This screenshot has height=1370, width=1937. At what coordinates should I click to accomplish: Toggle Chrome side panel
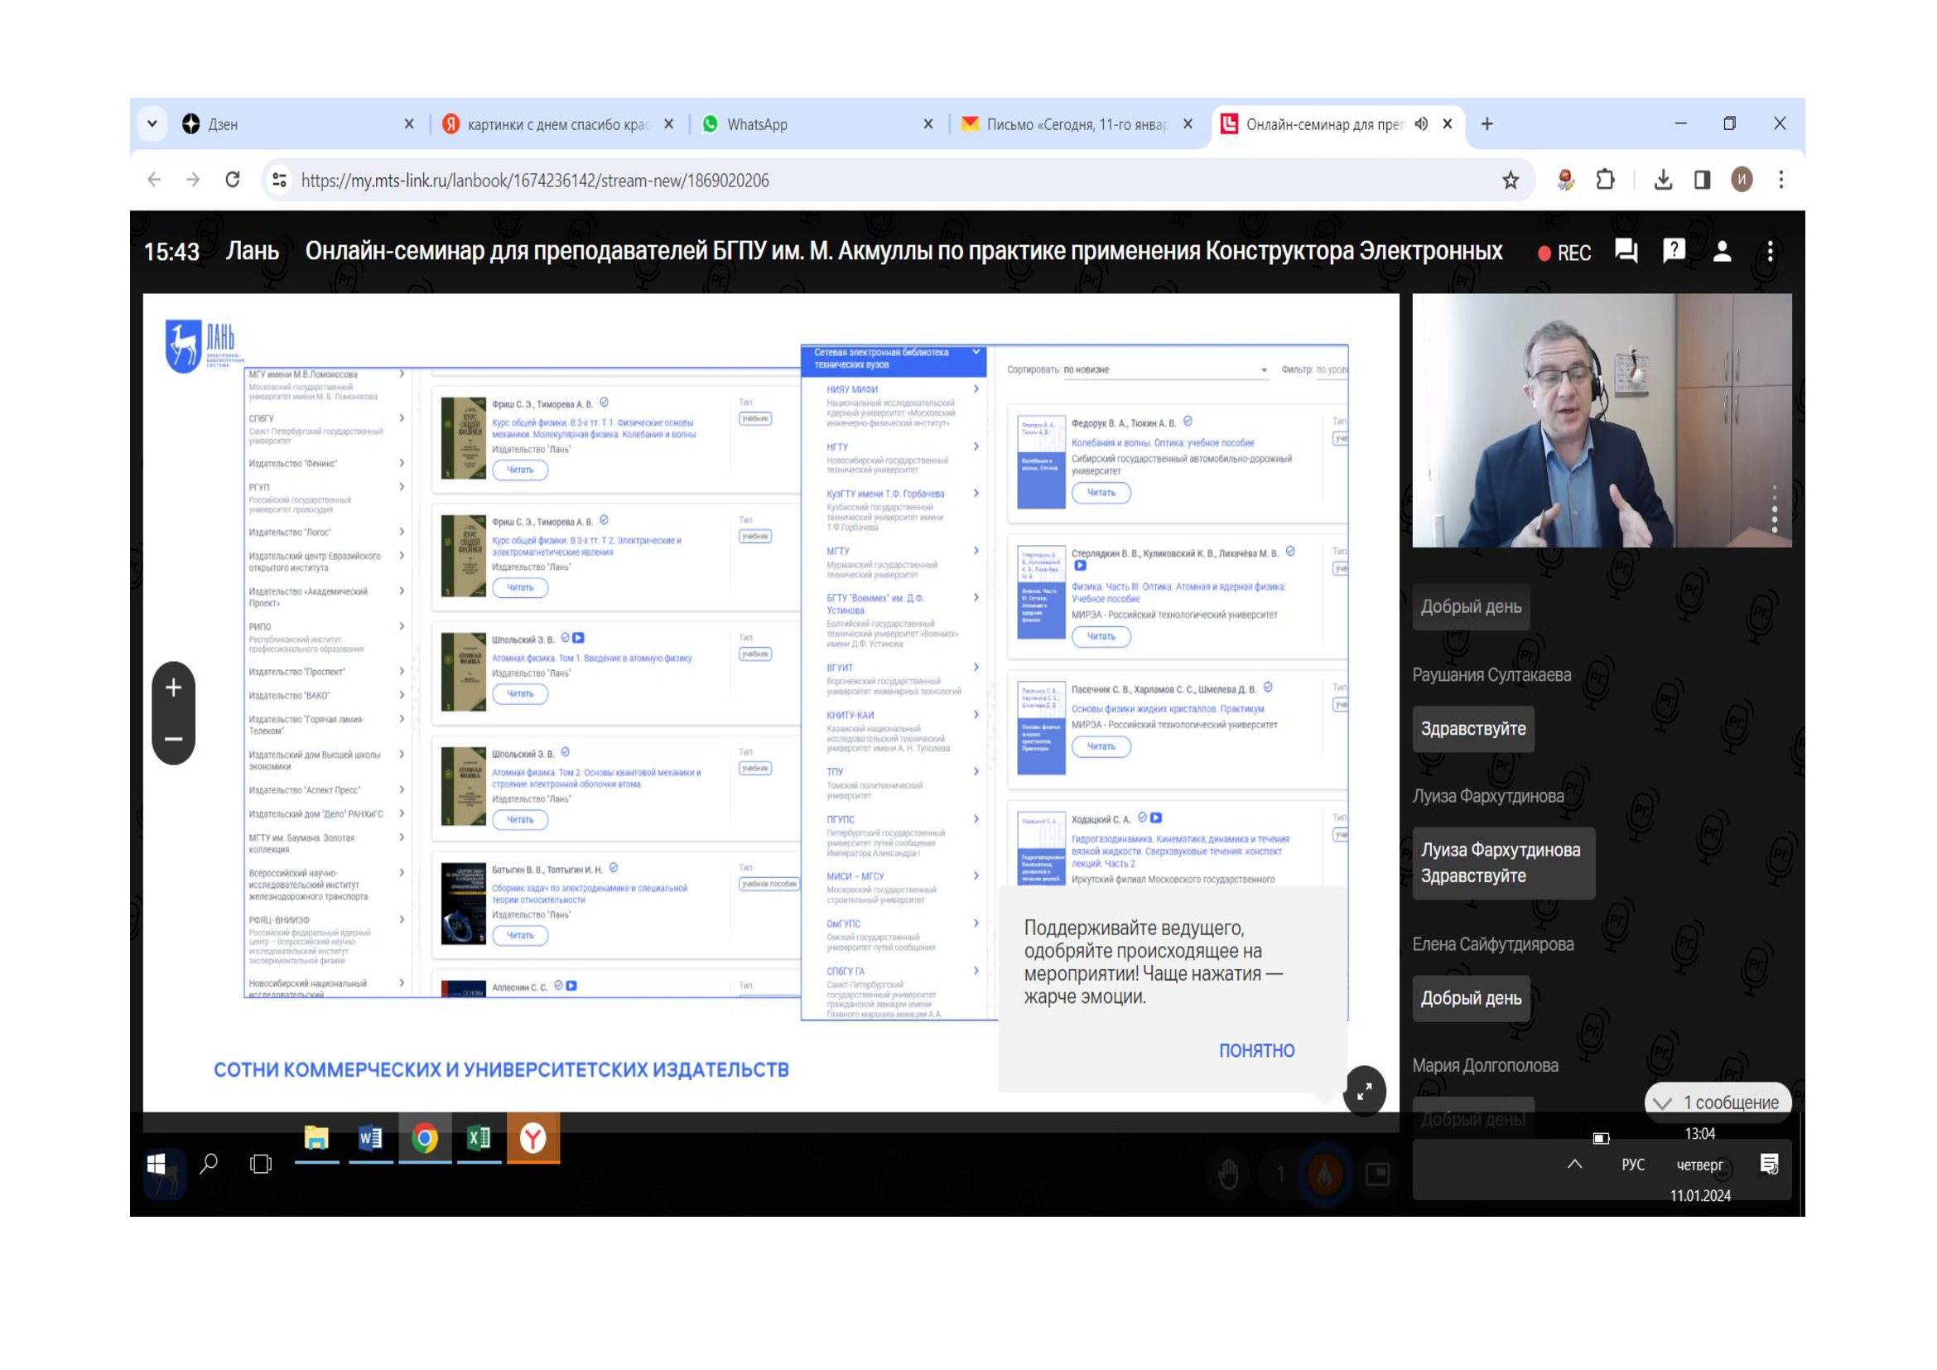pyautogui.click(x=1703, y=180)
